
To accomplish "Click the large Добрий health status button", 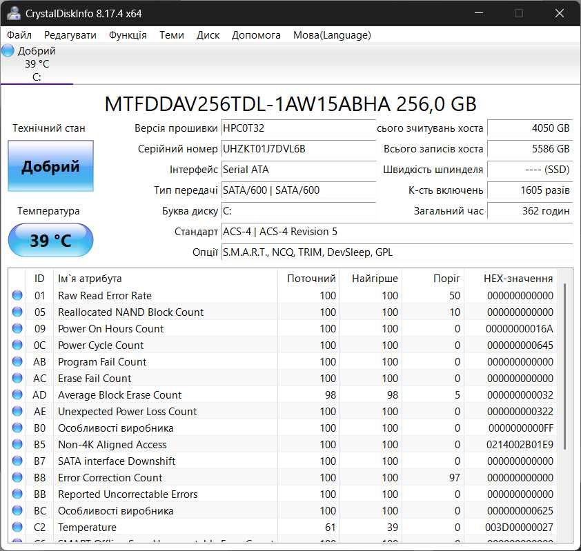I will click(51, 166).
